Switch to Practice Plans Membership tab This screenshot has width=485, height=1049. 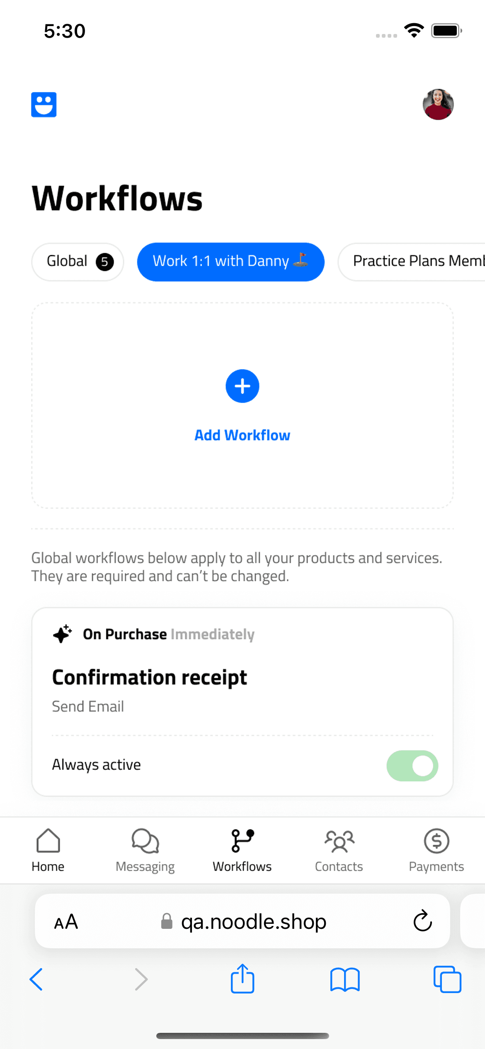412,262
